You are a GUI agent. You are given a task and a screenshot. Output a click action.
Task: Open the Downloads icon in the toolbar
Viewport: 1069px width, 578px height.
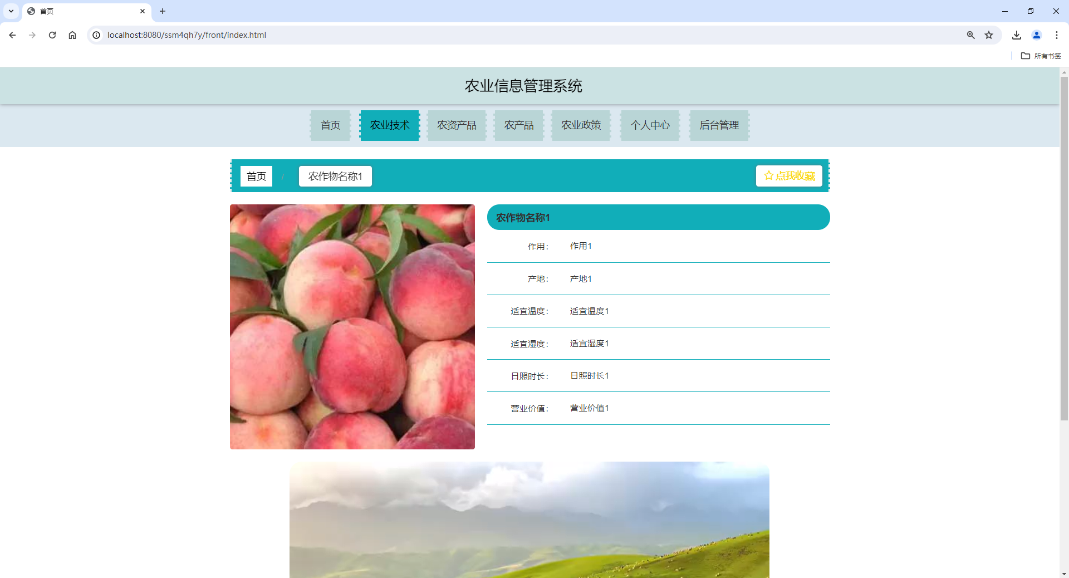click(1016, 35)
